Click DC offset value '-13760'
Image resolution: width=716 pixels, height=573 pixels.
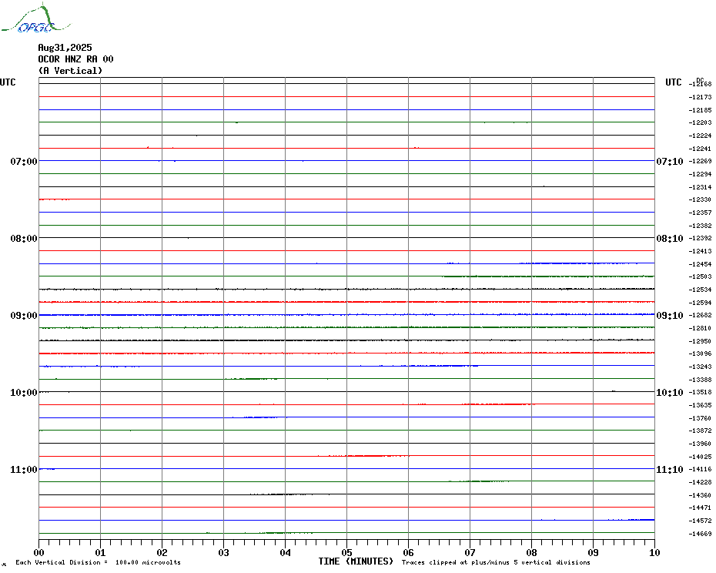coord(700,418)
